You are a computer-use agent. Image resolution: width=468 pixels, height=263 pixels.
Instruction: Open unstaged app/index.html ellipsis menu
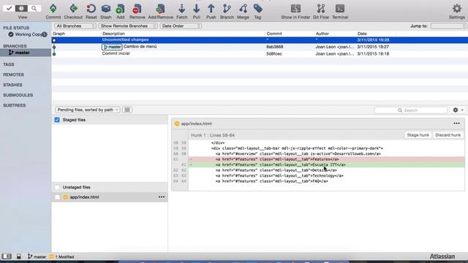click(x=162, y=197)
